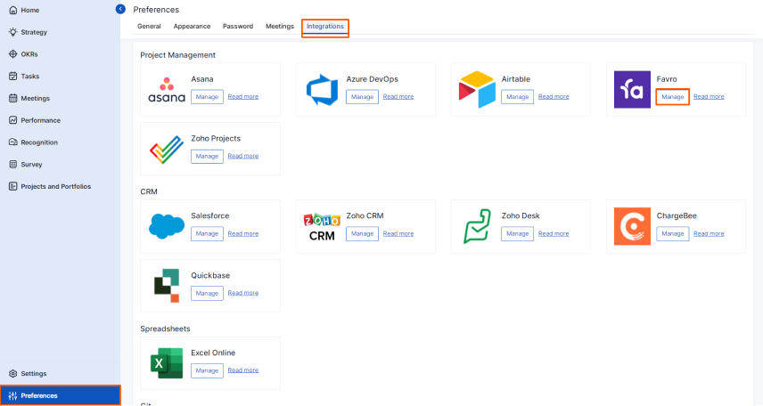Click the Tasks checklist icon
Viewport: 763px width, 406px height.
[x=13, y=76]
